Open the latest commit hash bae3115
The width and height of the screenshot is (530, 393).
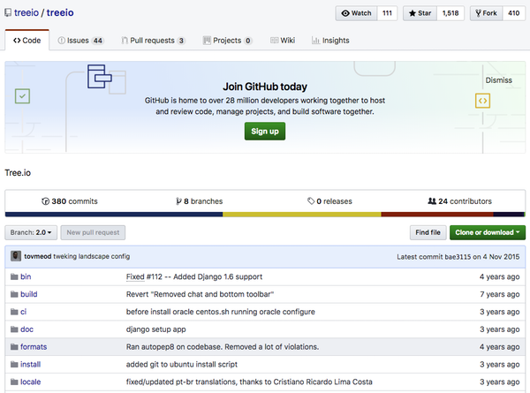point(458,257)
